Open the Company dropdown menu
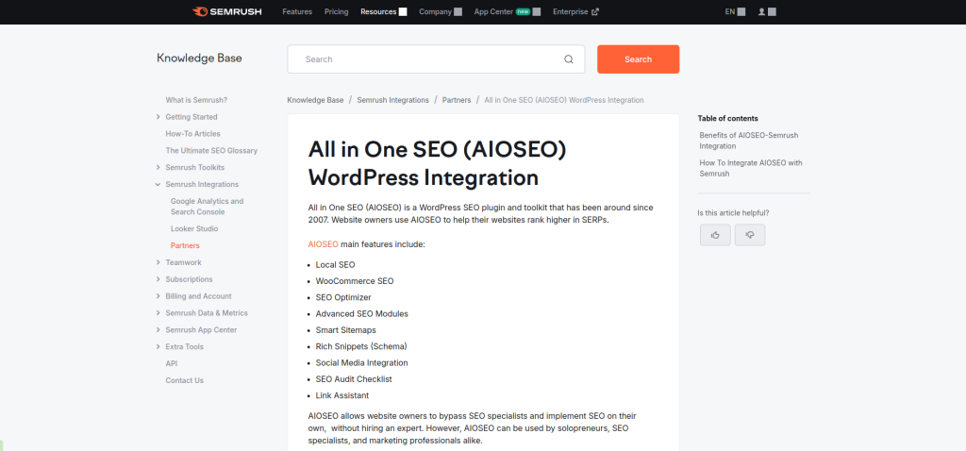The width and height of the screenshot is (966, 451). coord(440,11)
